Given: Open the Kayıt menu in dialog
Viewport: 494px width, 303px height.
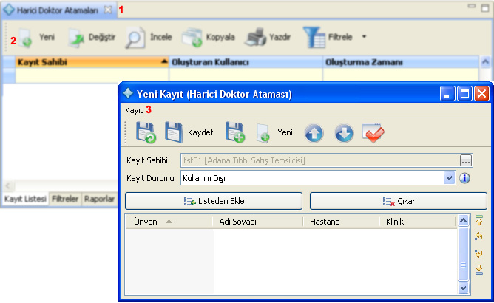Looking at the screenshot, I should (x=134, y=109).
